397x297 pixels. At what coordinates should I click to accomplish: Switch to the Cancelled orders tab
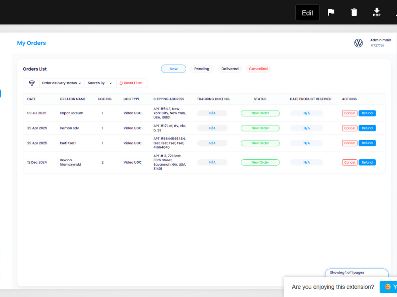point(258,69)
